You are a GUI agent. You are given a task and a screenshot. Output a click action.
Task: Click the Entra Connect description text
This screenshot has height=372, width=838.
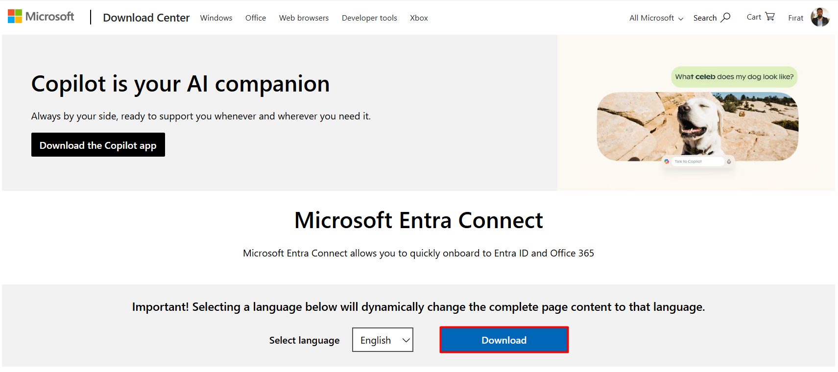tap(418, 253)
